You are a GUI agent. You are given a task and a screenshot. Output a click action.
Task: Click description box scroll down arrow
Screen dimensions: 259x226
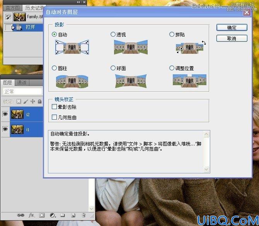click(x=206, y=169)
